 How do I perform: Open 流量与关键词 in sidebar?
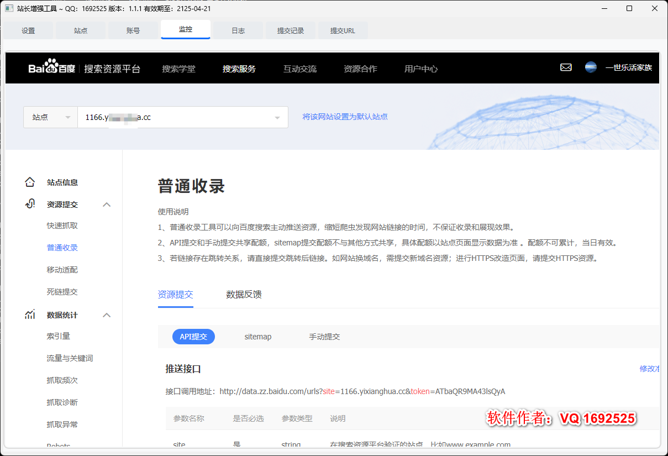[70, 358]
